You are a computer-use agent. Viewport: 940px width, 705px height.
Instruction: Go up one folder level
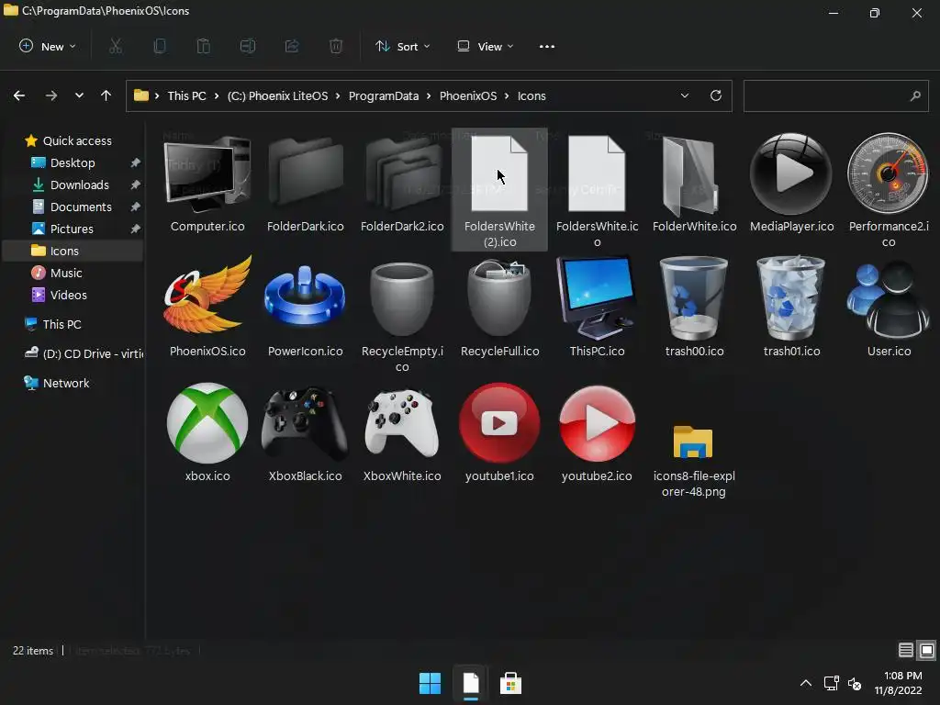click(x=106, y=95)
